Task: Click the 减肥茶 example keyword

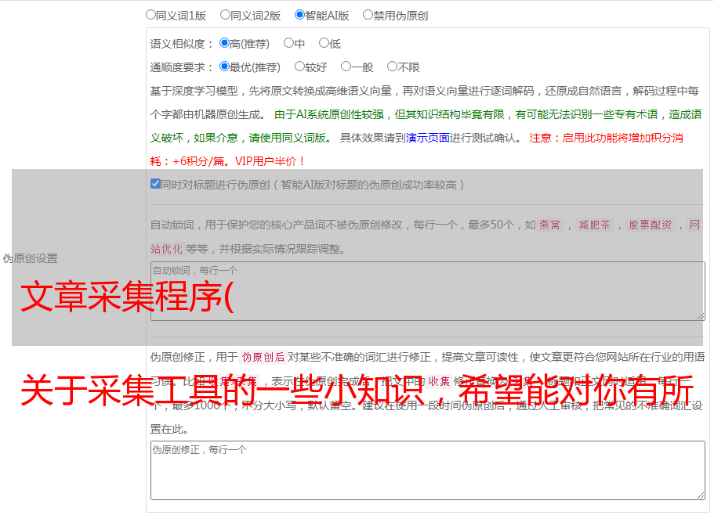Action: coord(594,225)
